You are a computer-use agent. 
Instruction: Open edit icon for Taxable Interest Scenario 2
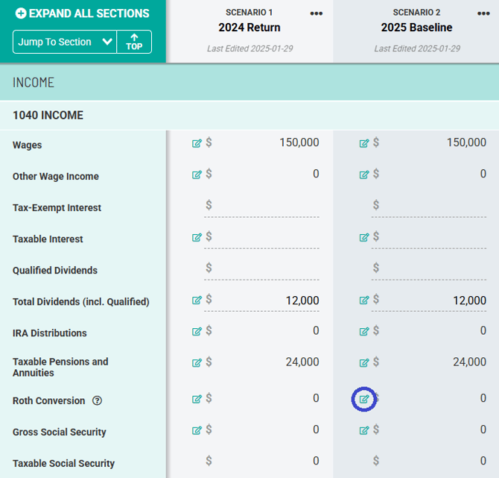pyautogui.click(x=364, y=238)
